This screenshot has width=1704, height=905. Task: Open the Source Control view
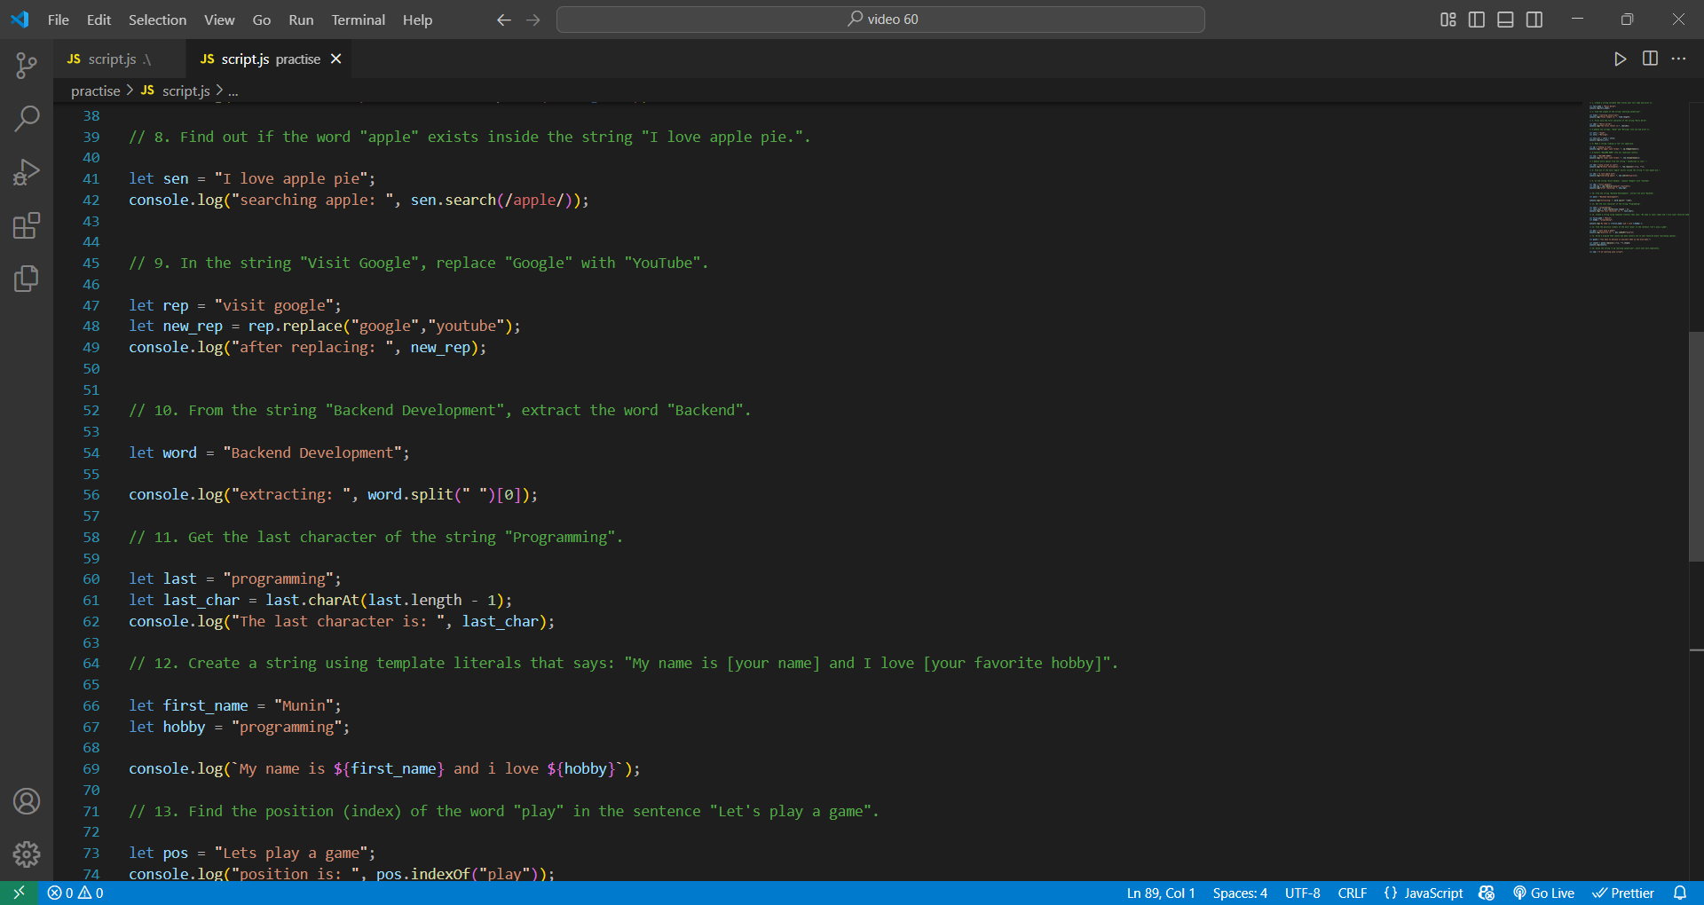(27, 65)
